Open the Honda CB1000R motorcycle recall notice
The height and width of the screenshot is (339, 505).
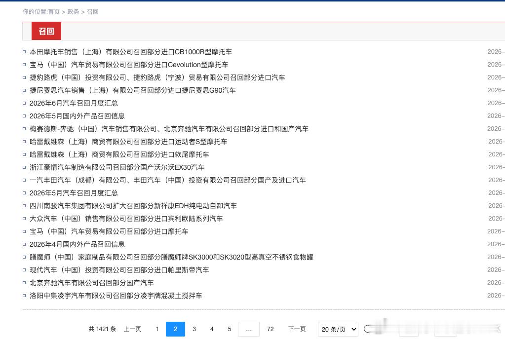131,52
